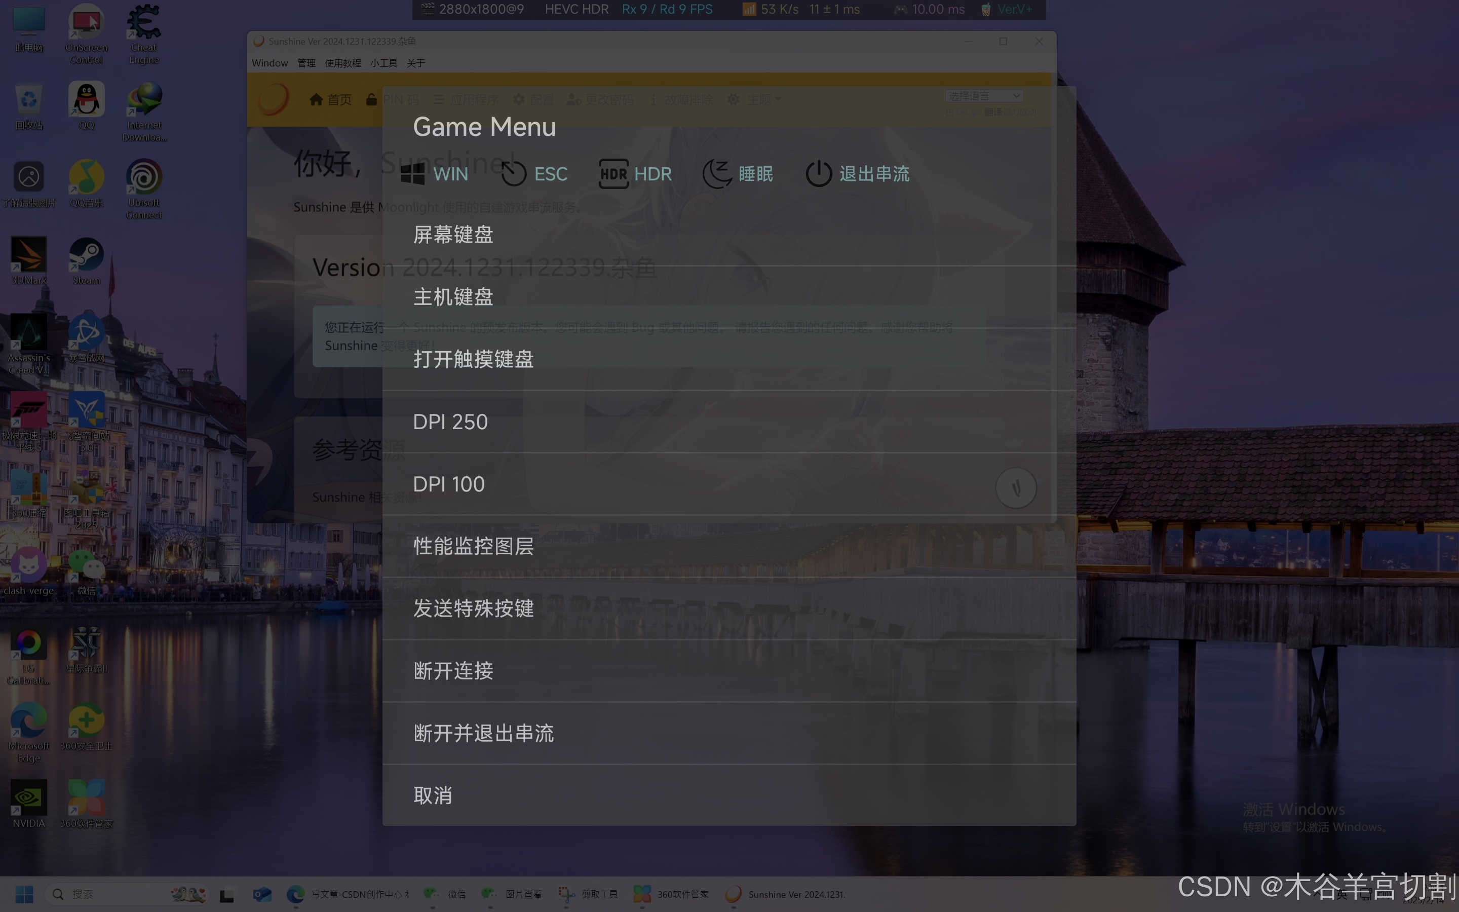
Task: Toggle HDR from the Game Menu
Action: (x=613, y=174)
